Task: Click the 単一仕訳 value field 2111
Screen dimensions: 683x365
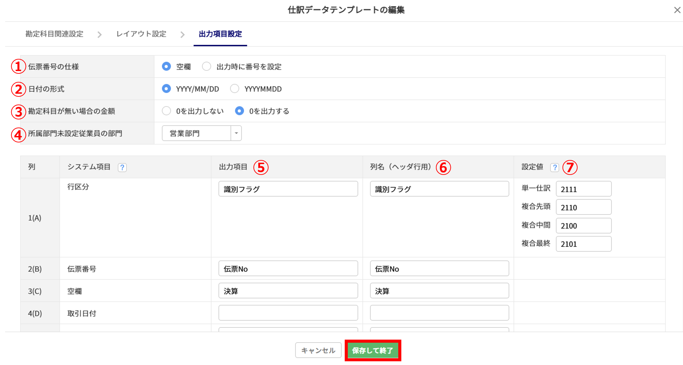Action: tap(583, 189)
